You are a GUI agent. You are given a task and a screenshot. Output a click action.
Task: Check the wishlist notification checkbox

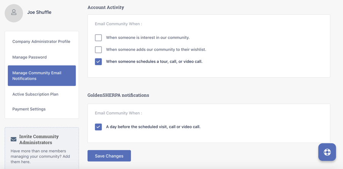[98, 50]
